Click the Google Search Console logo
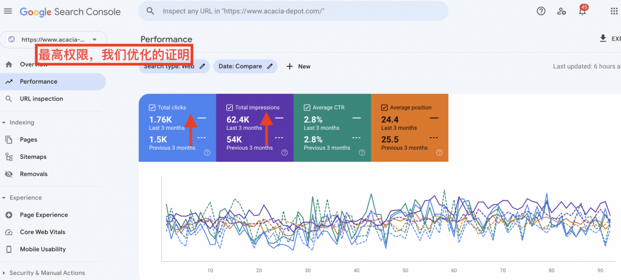This screenshot has width=621, height=280. 70,12
